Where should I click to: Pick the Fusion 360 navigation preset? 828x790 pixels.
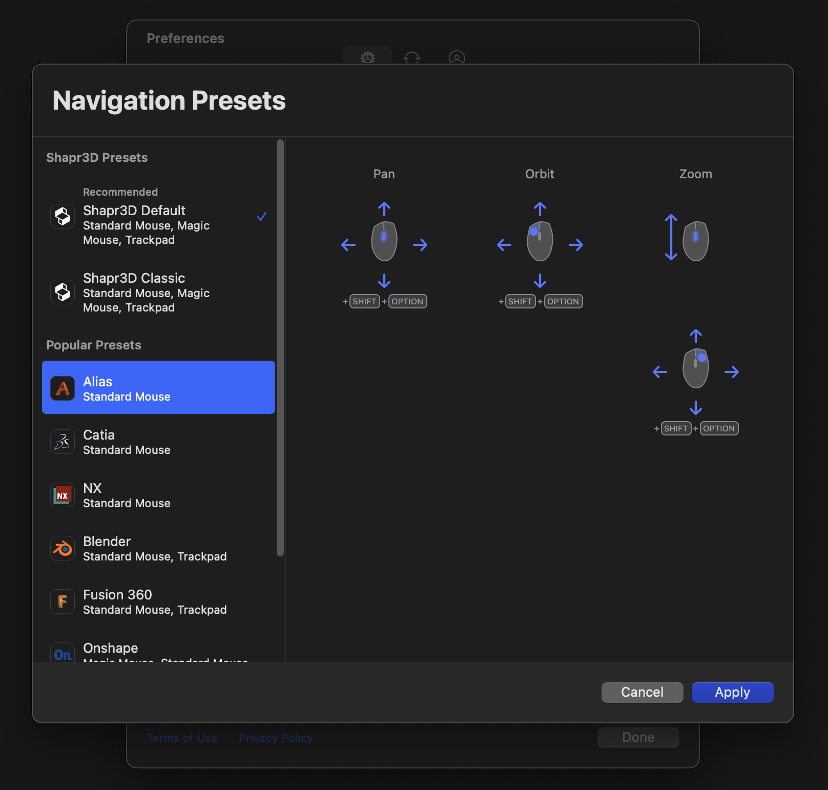pos(159,601)
